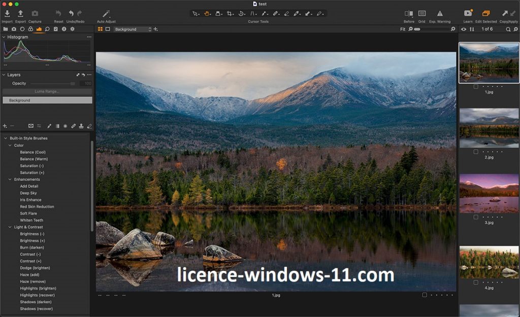Collapse the Histogram panel

coord(4,37)
